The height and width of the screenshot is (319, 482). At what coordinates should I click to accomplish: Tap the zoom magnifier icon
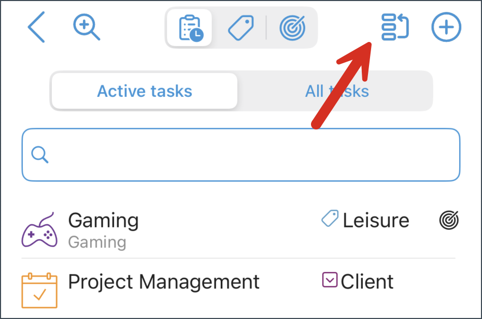(86, 27)
